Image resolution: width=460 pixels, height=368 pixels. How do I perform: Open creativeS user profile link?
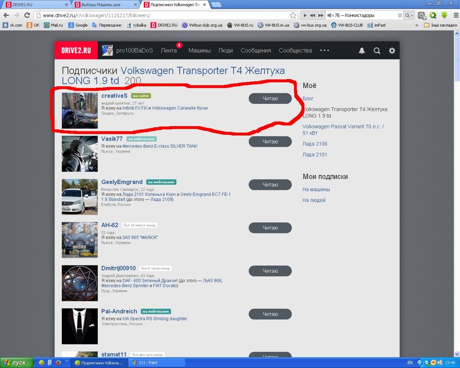(115, 96)
